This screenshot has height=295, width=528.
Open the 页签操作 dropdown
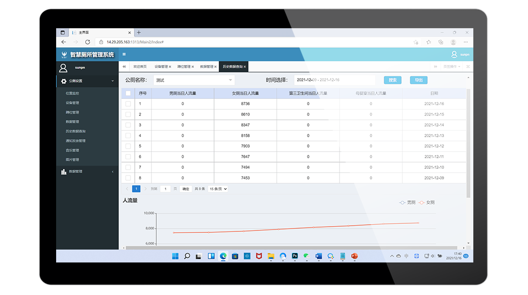click(x=452, y=66)
